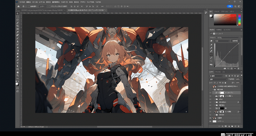Click the foreground color swatch in Color panel

point(211,16)
